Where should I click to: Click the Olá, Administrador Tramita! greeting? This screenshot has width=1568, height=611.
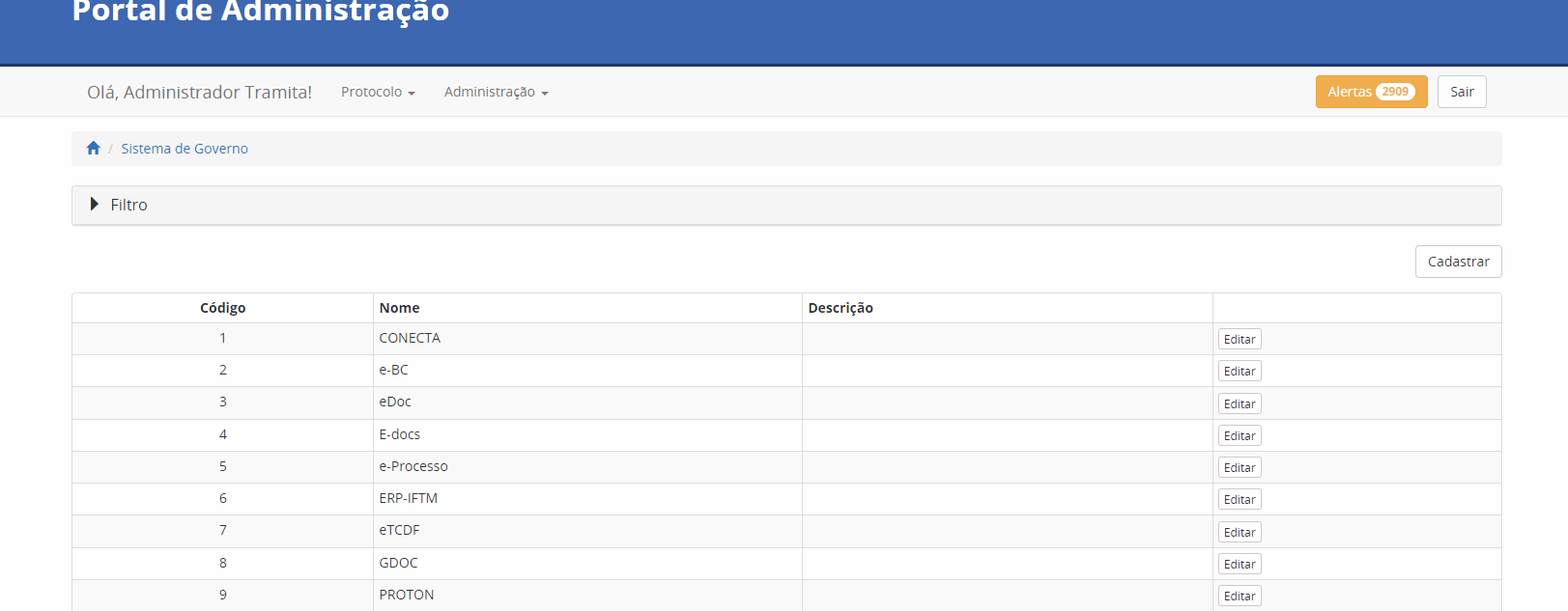tap(200, 92)
